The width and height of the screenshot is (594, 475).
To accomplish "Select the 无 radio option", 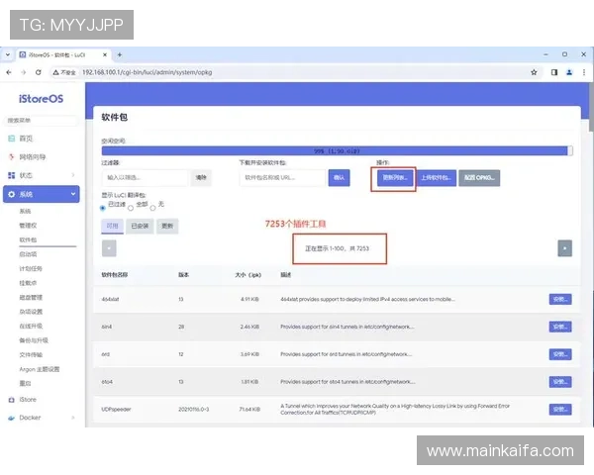I will [151, 208].
